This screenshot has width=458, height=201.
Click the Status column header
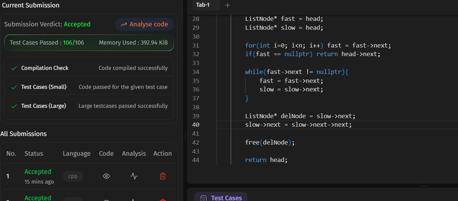pos(34,153)
